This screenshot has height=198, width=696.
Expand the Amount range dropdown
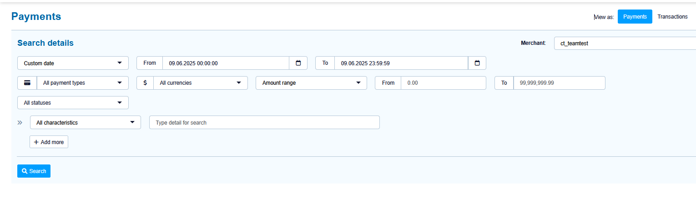click(311, 83)
